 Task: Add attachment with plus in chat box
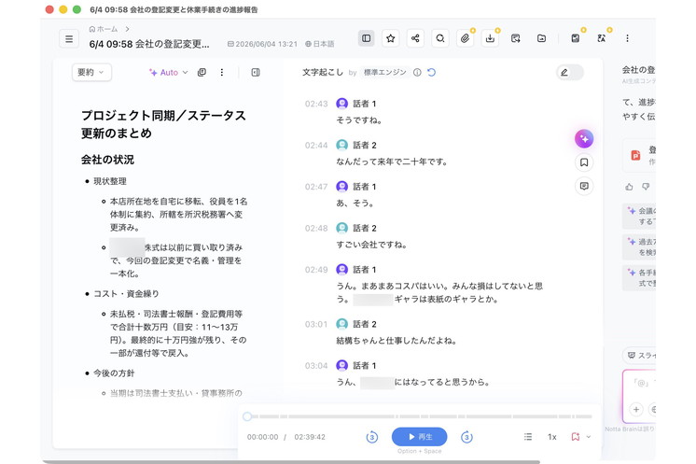tap(636, 410)
